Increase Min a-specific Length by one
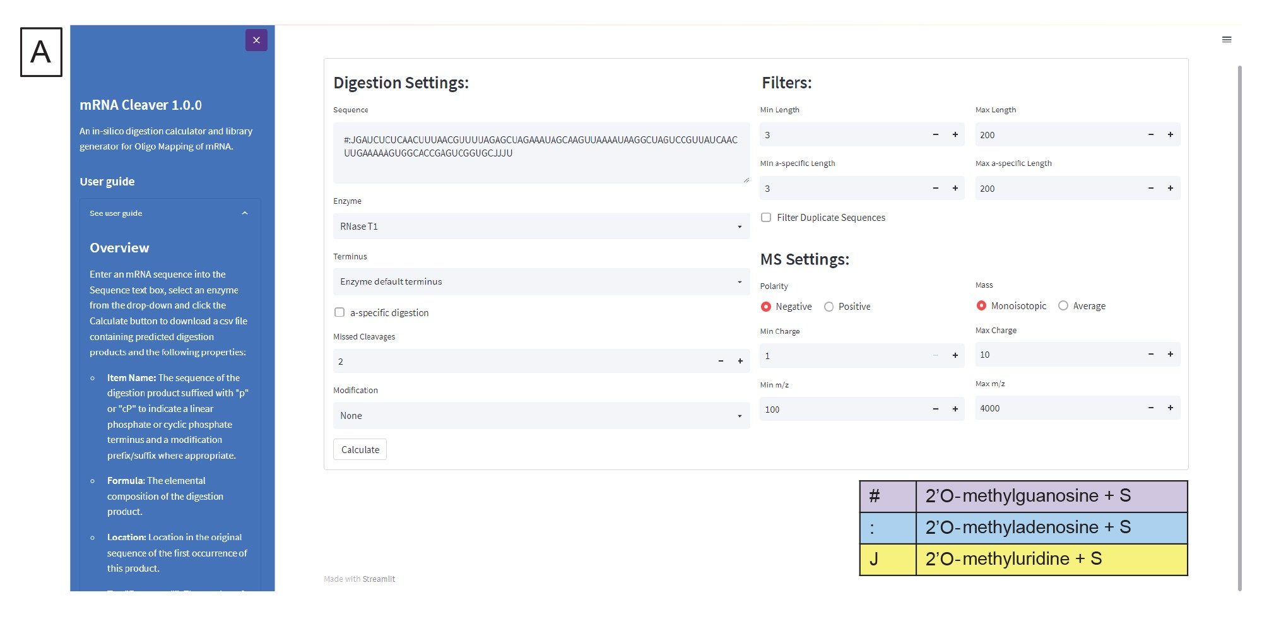This screenshot has width=1262, height=631. coord(955,189)
